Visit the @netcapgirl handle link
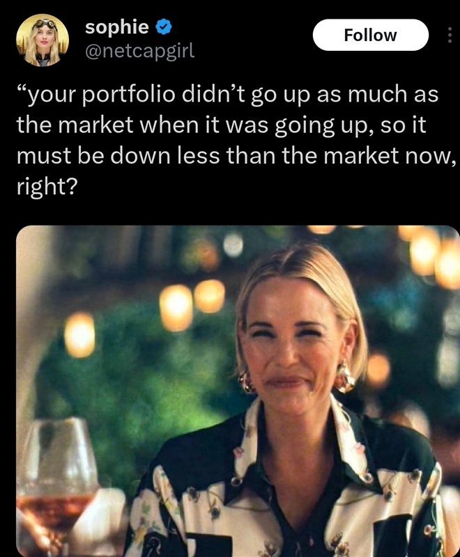This screenshot has width=460, height=557. [139, 51]
